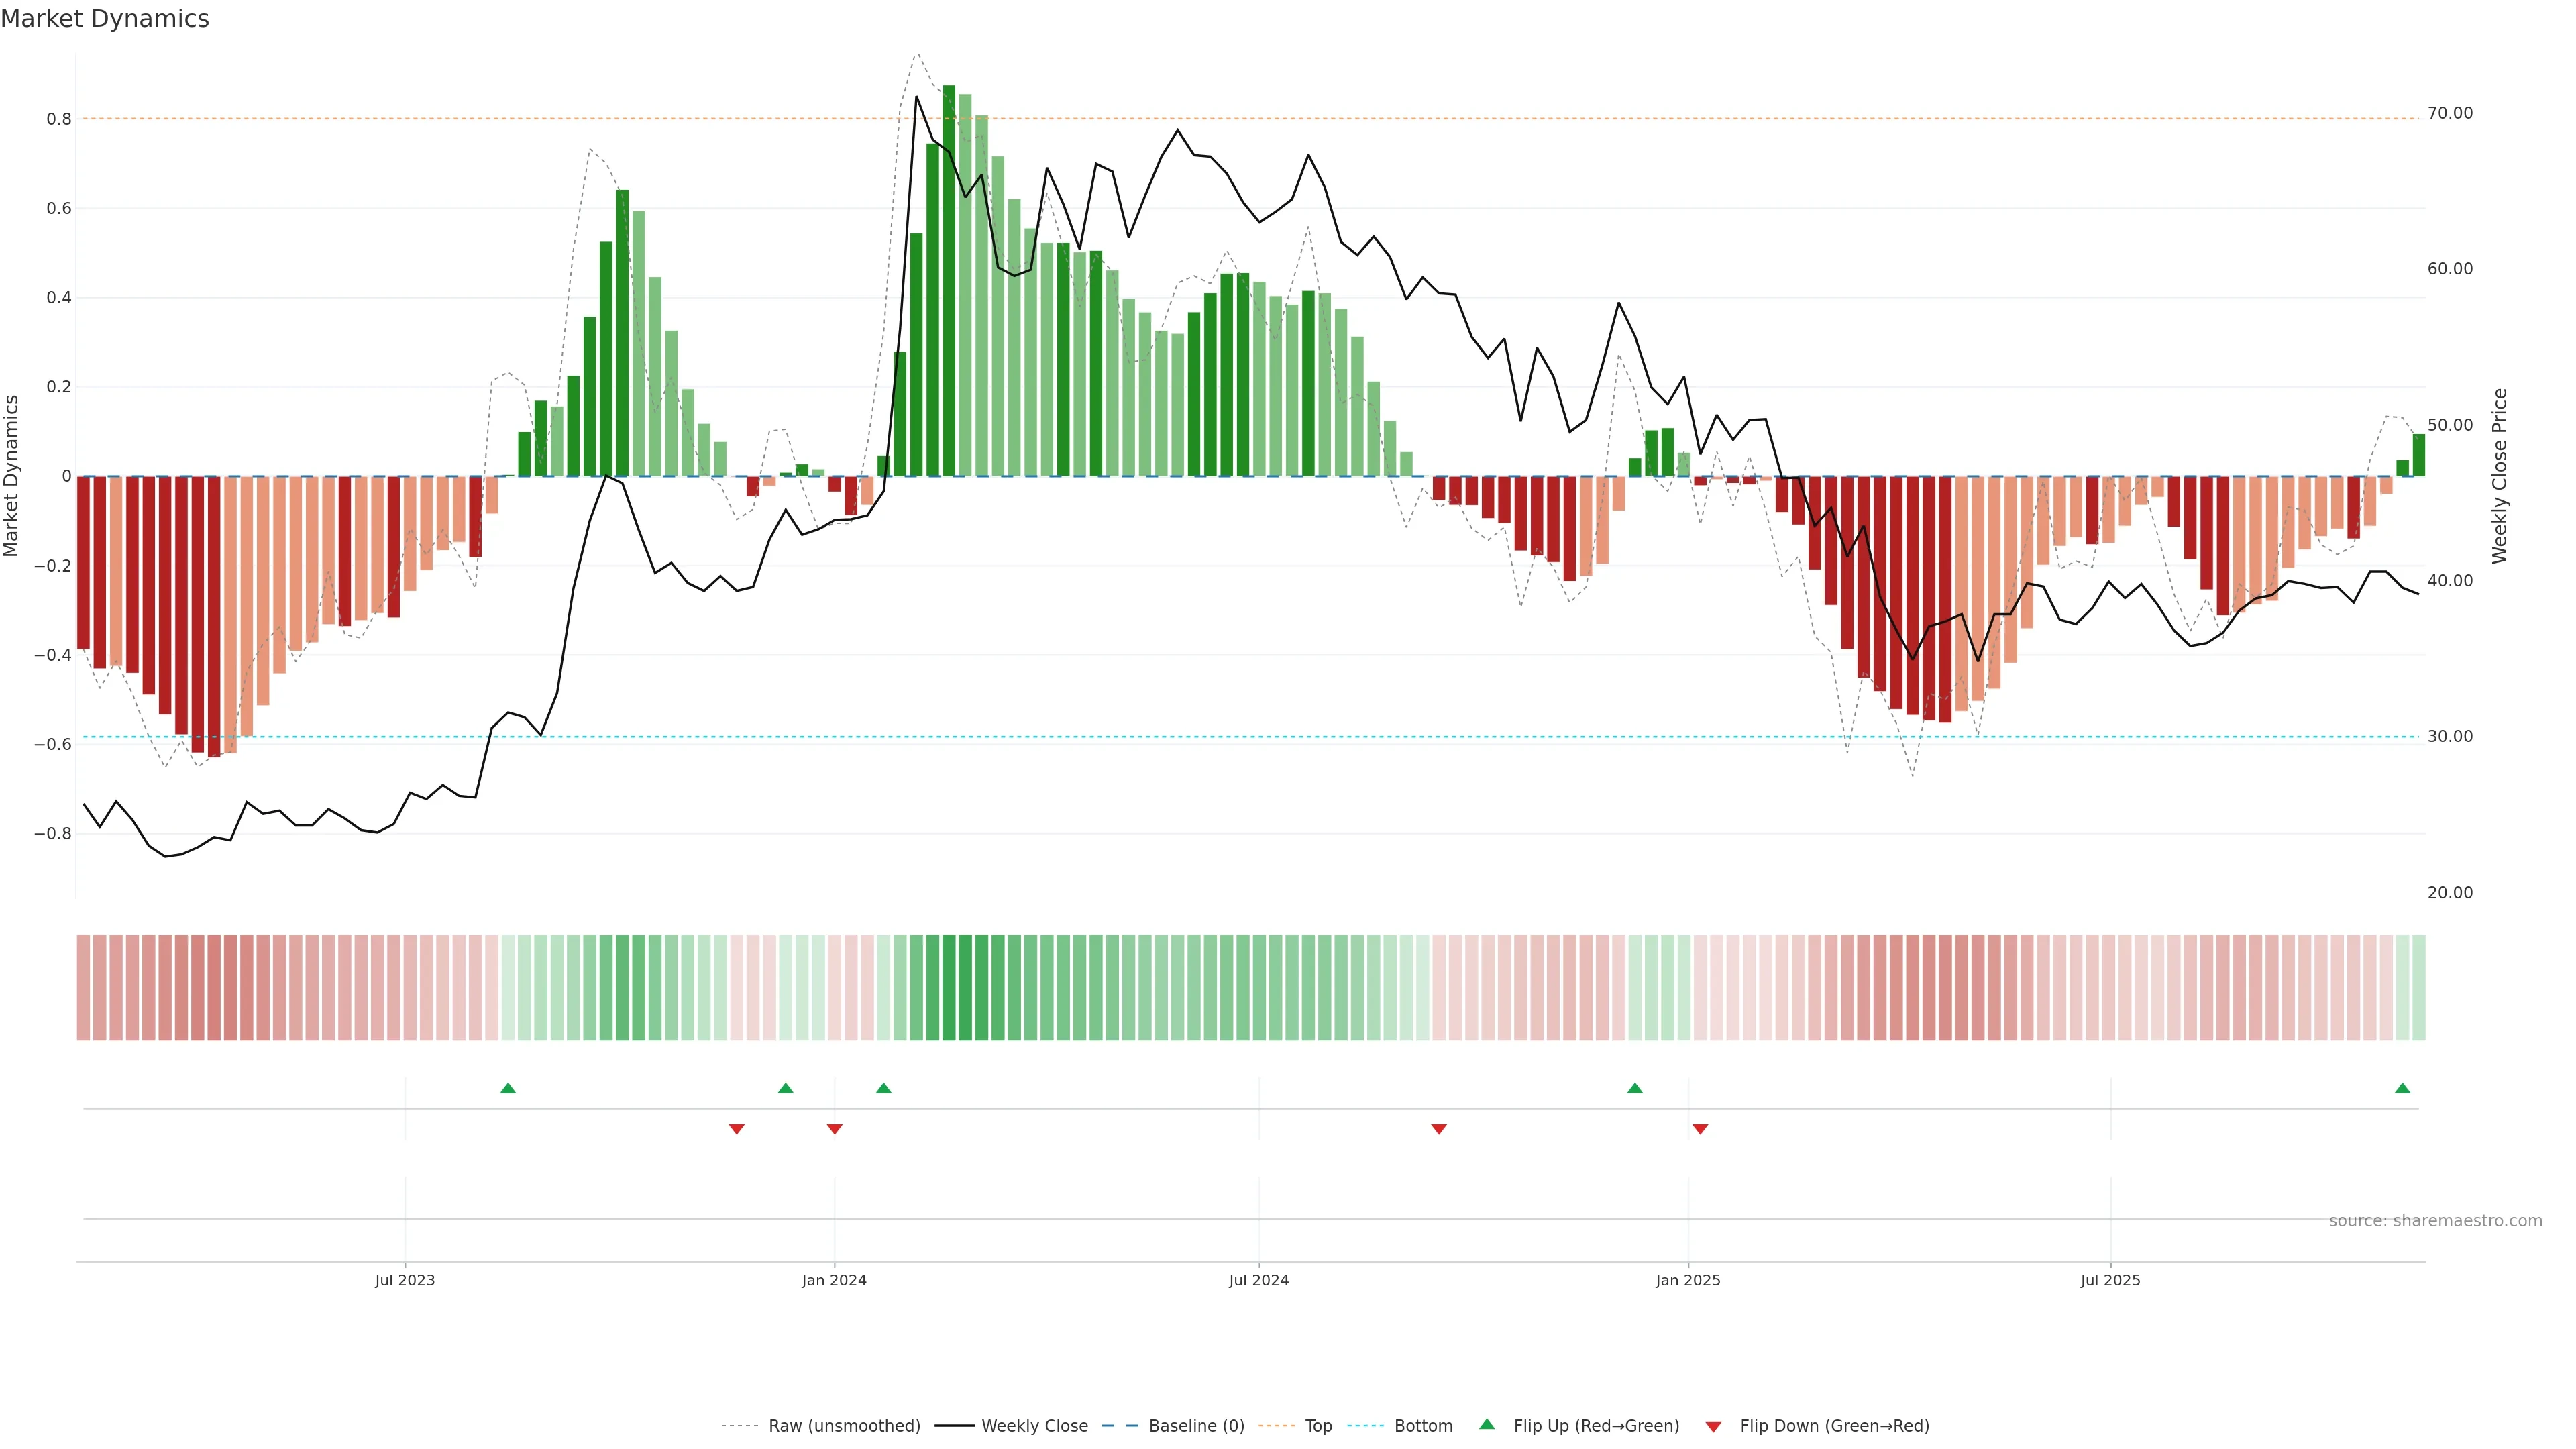This screenshot has width=2576, height=1449.
Task: Click the green flip-up marker just before Jan 2025
Action: coord(1635,1088)
